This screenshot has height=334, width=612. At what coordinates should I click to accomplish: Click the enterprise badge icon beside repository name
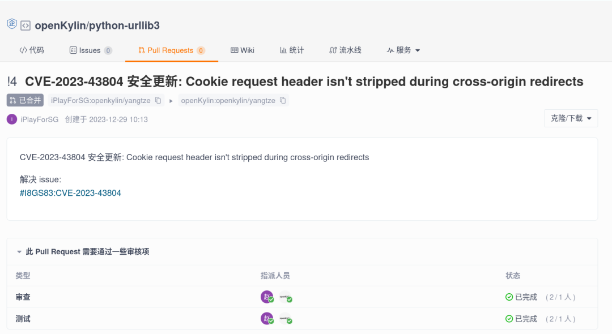[x=11, y=24]
